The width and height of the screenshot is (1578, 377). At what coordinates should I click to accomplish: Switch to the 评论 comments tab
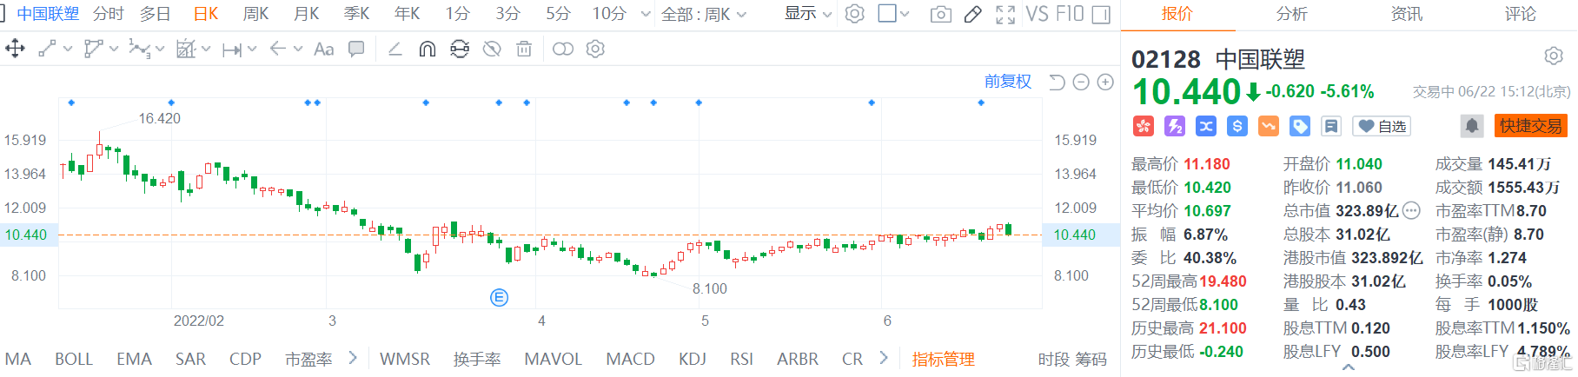(x=1521, y=14)
